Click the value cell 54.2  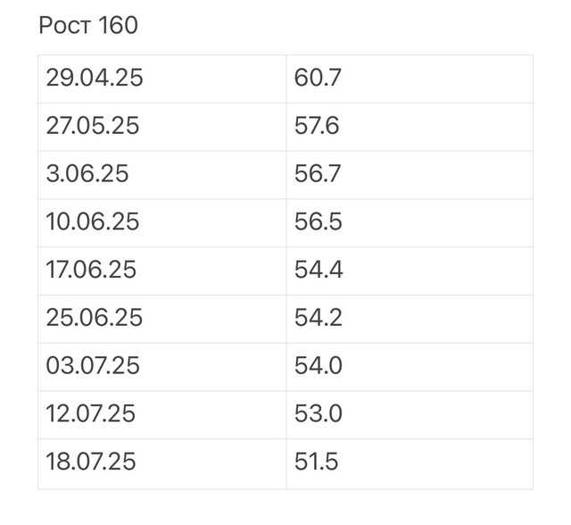pyautogui.click(x=410, y=319)
